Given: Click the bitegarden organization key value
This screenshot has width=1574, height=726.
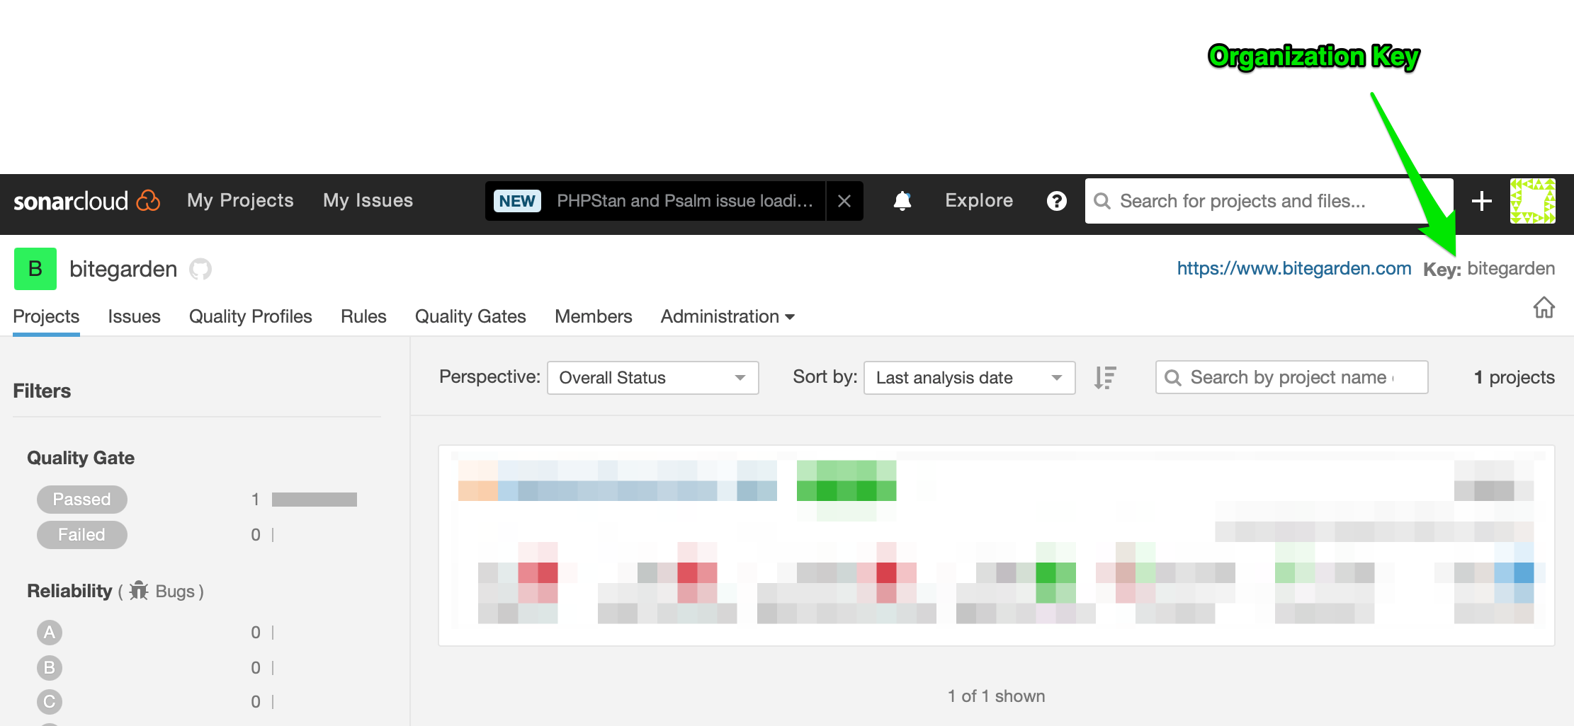Looking at the screenshot, I should (x=1511, y=269).
